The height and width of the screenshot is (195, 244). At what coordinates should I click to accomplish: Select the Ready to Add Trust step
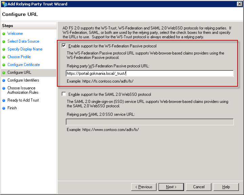point(23,100)
